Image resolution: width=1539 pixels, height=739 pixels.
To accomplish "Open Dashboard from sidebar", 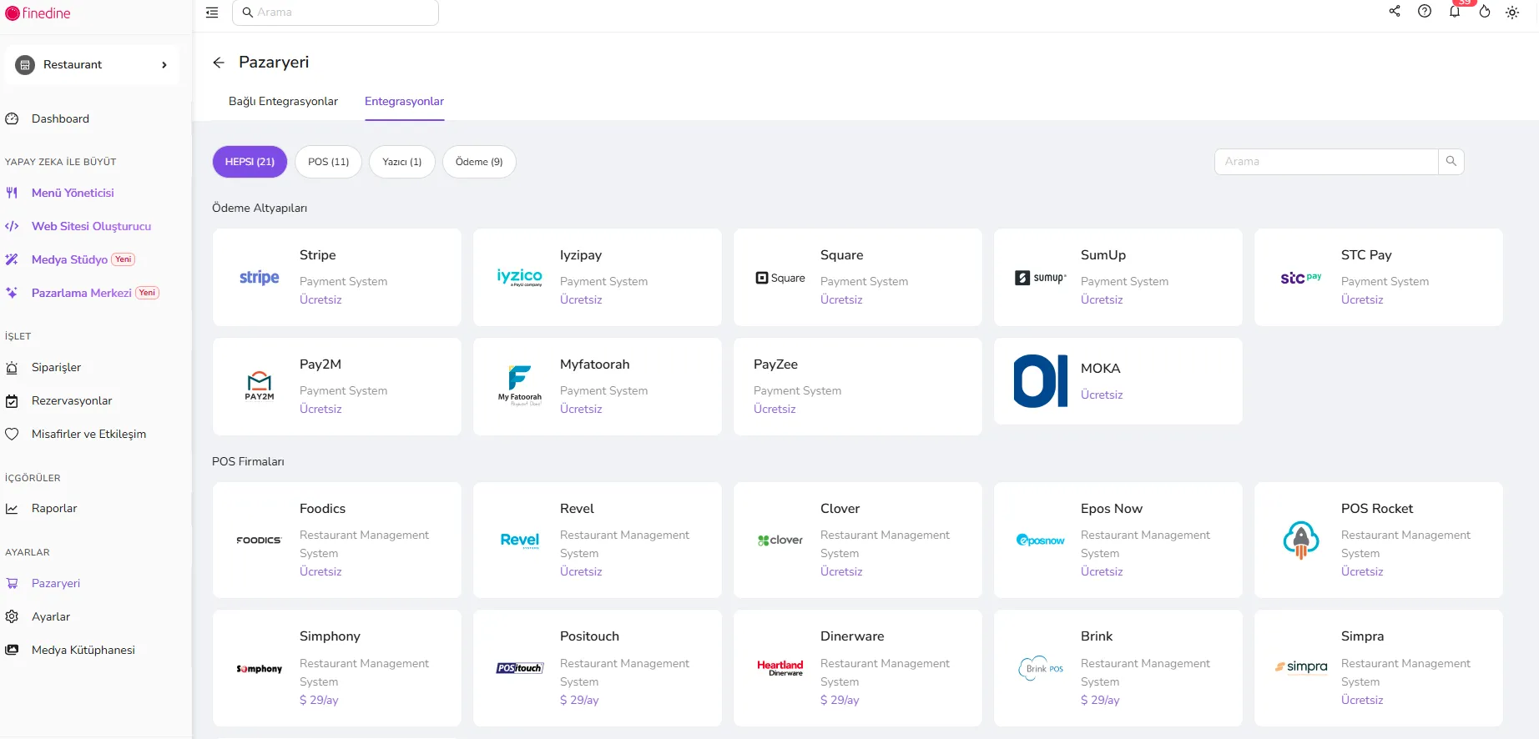I will click(x=60, y=119).
